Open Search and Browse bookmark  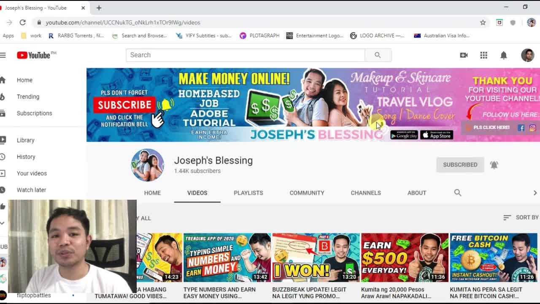tap(139, 35)
